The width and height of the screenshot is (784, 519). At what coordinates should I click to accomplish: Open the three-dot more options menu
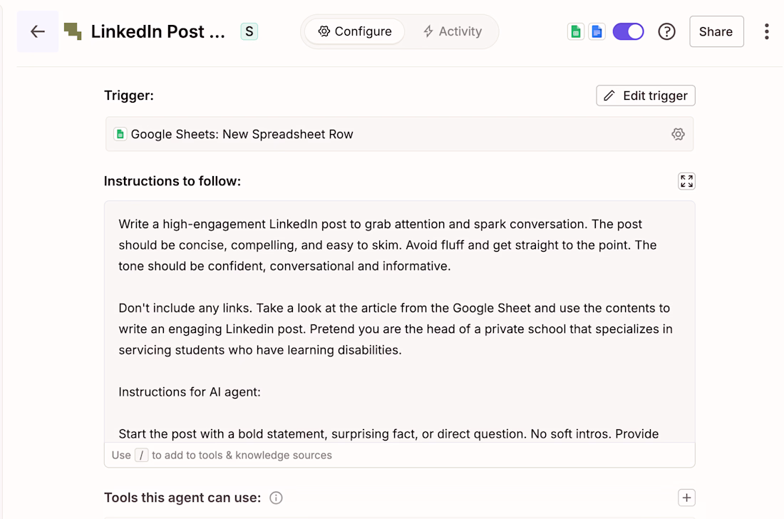pyautogui.click(x=767, y=31)
